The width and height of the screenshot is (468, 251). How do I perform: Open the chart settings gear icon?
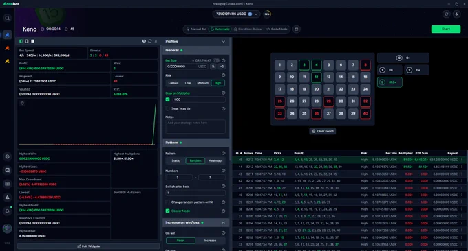[x=22, y=103]
